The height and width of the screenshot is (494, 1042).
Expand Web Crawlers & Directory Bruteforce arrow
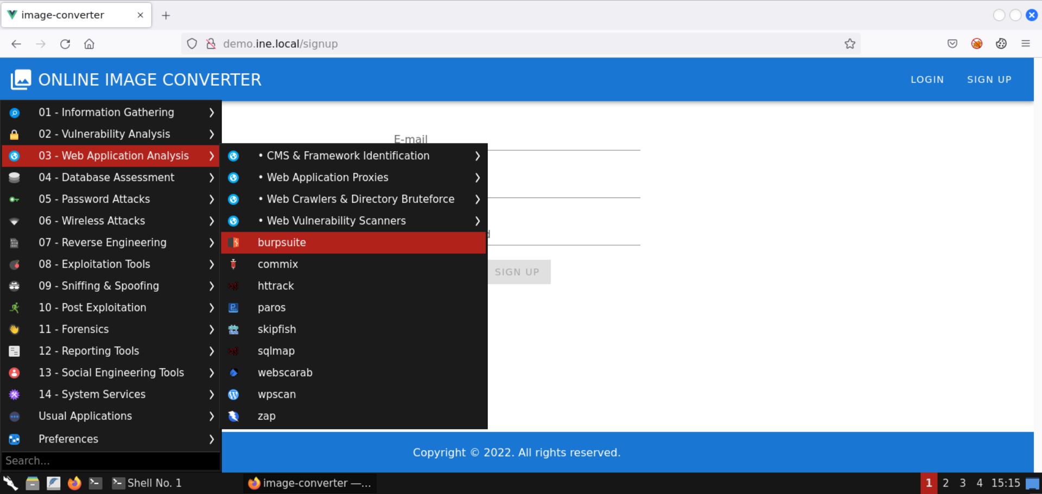coord(478,199)
